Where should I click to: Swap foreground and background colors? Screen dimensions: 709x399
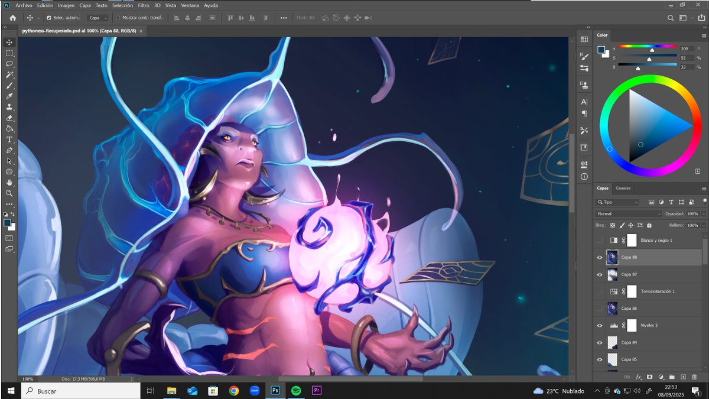pos(13,214)
